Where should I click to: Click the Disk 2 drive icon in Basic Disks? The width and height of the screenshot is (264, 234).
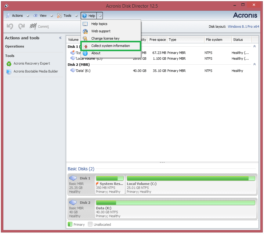click(x=73, y=202)
